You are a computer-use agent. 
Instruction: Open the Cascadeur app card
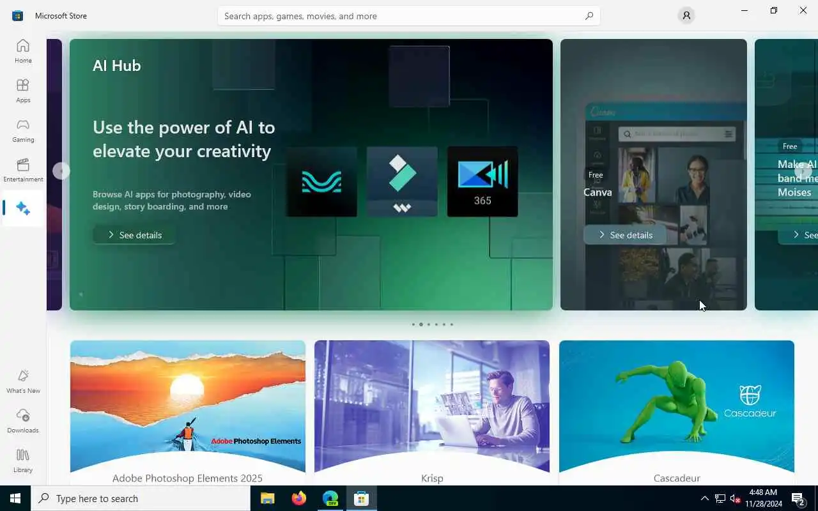(677, 413)
